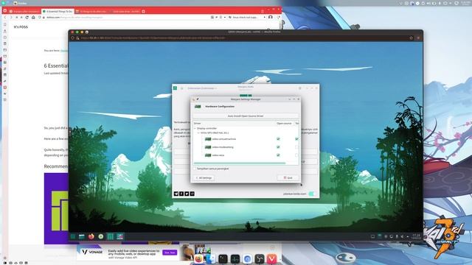Switch to the third Vivaldi tab
472x265 pixels.
coord(91,11)
